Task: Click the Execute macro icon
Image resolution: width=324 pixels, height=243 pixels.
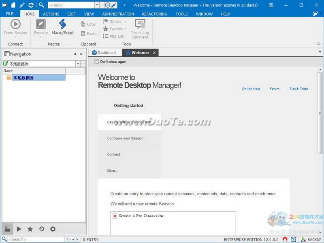Action: click(x=41, y=24)
